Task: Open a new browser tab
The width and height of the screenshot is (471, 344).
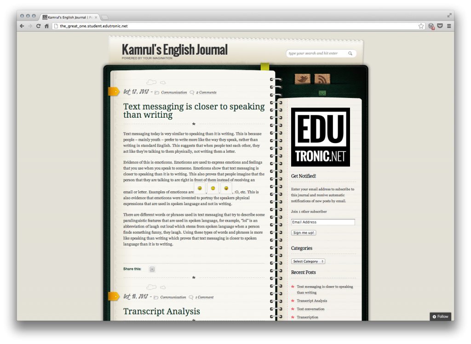Action: tap(105, 17)
